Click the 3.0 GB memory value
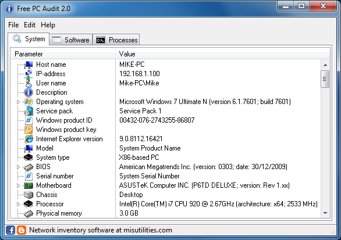Screen dimensions: 341x240 129,213
